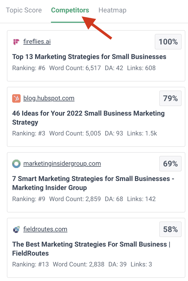188x281 pixels.
Task: Open the Heatmap tab
Action: [x=112, y=10]
